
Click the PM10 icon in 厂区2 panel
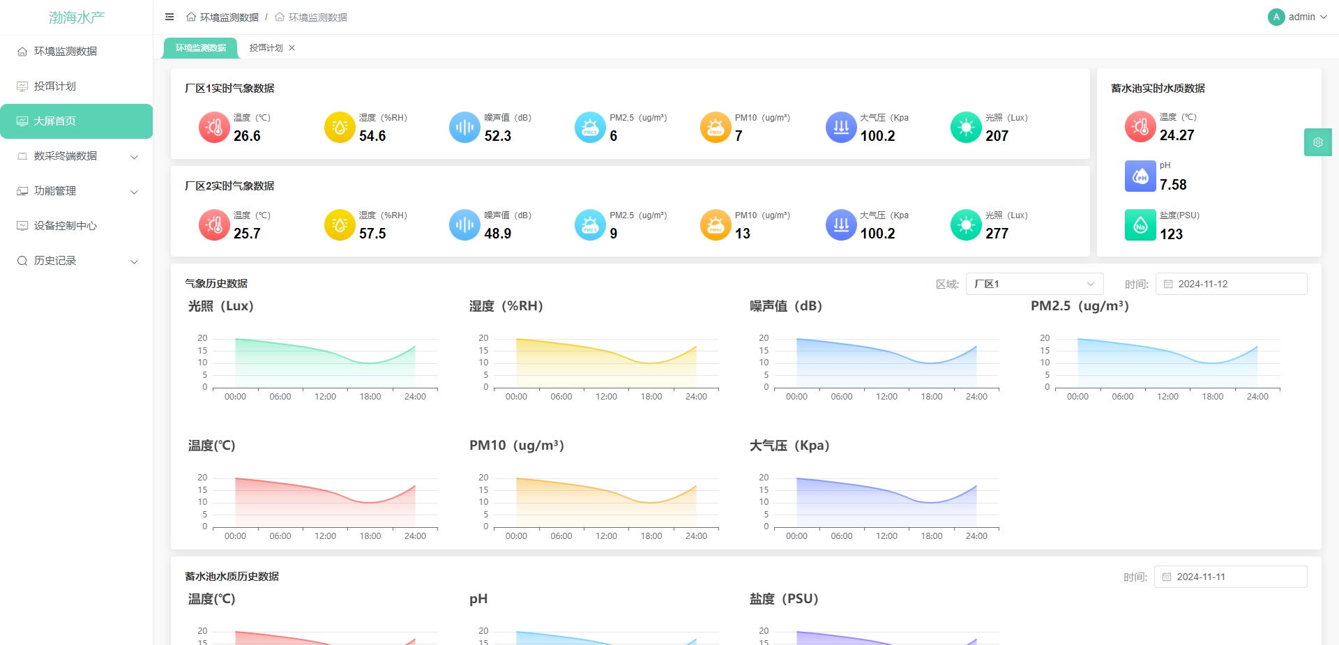(716, 225)
